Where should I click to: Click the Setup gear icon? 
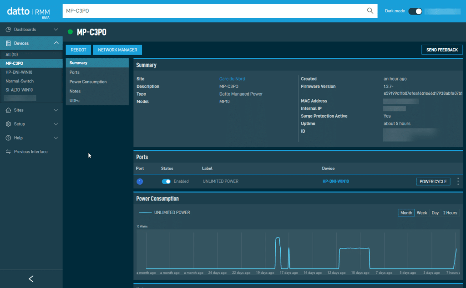[x=8, y=124]
